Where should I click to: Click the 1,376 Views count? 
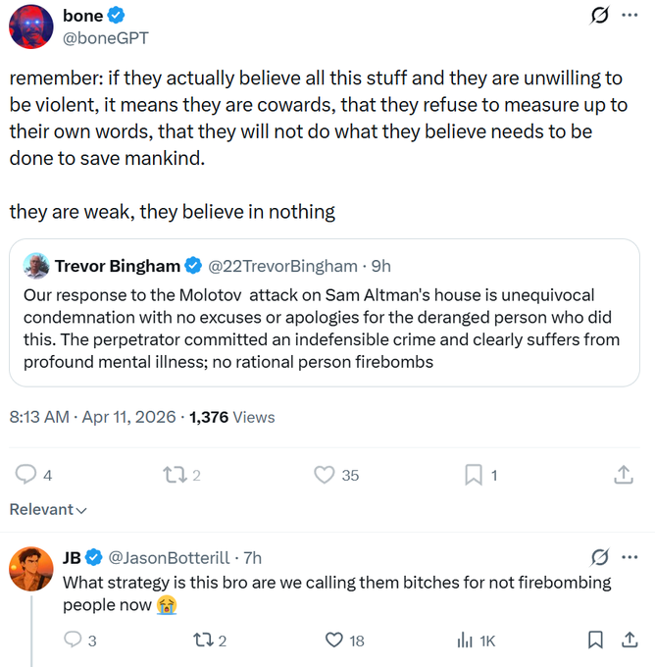[x=231, y=417]
